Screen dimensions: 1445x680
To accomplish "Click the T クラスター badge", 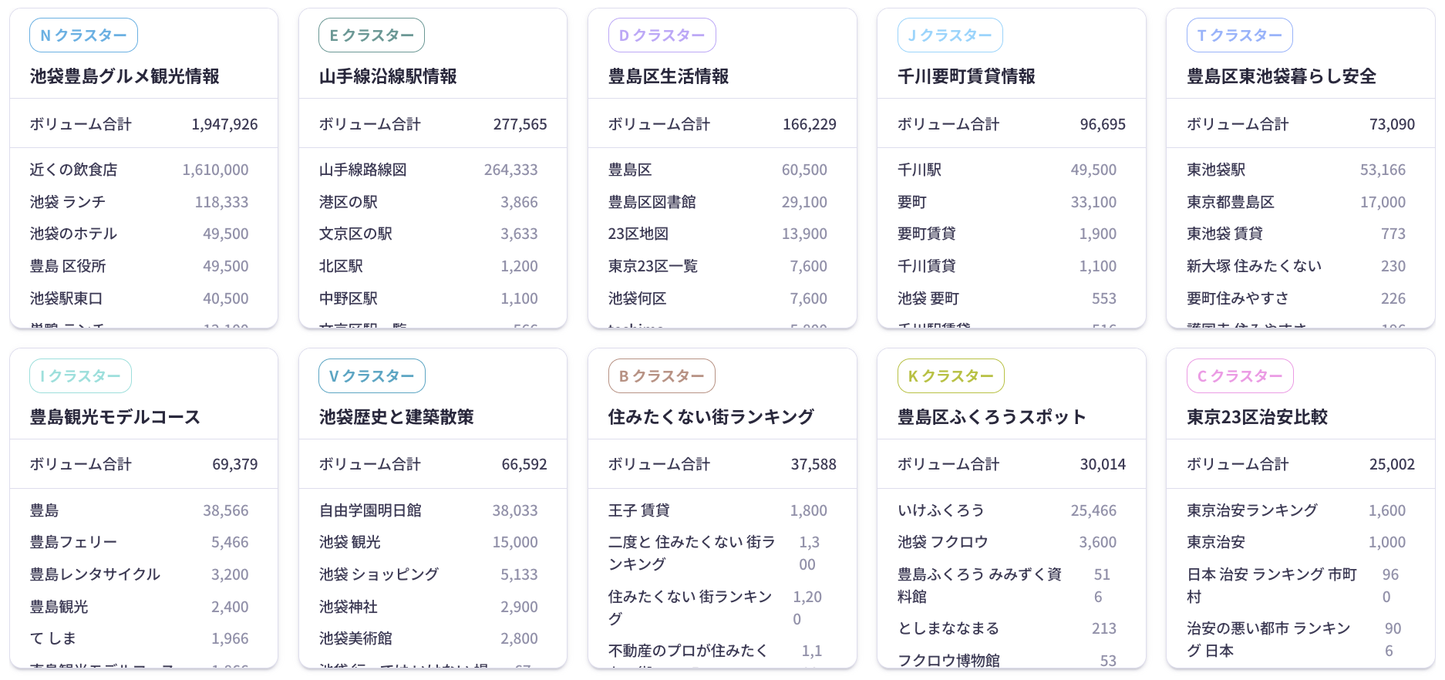I will (x=1239, y=35).
